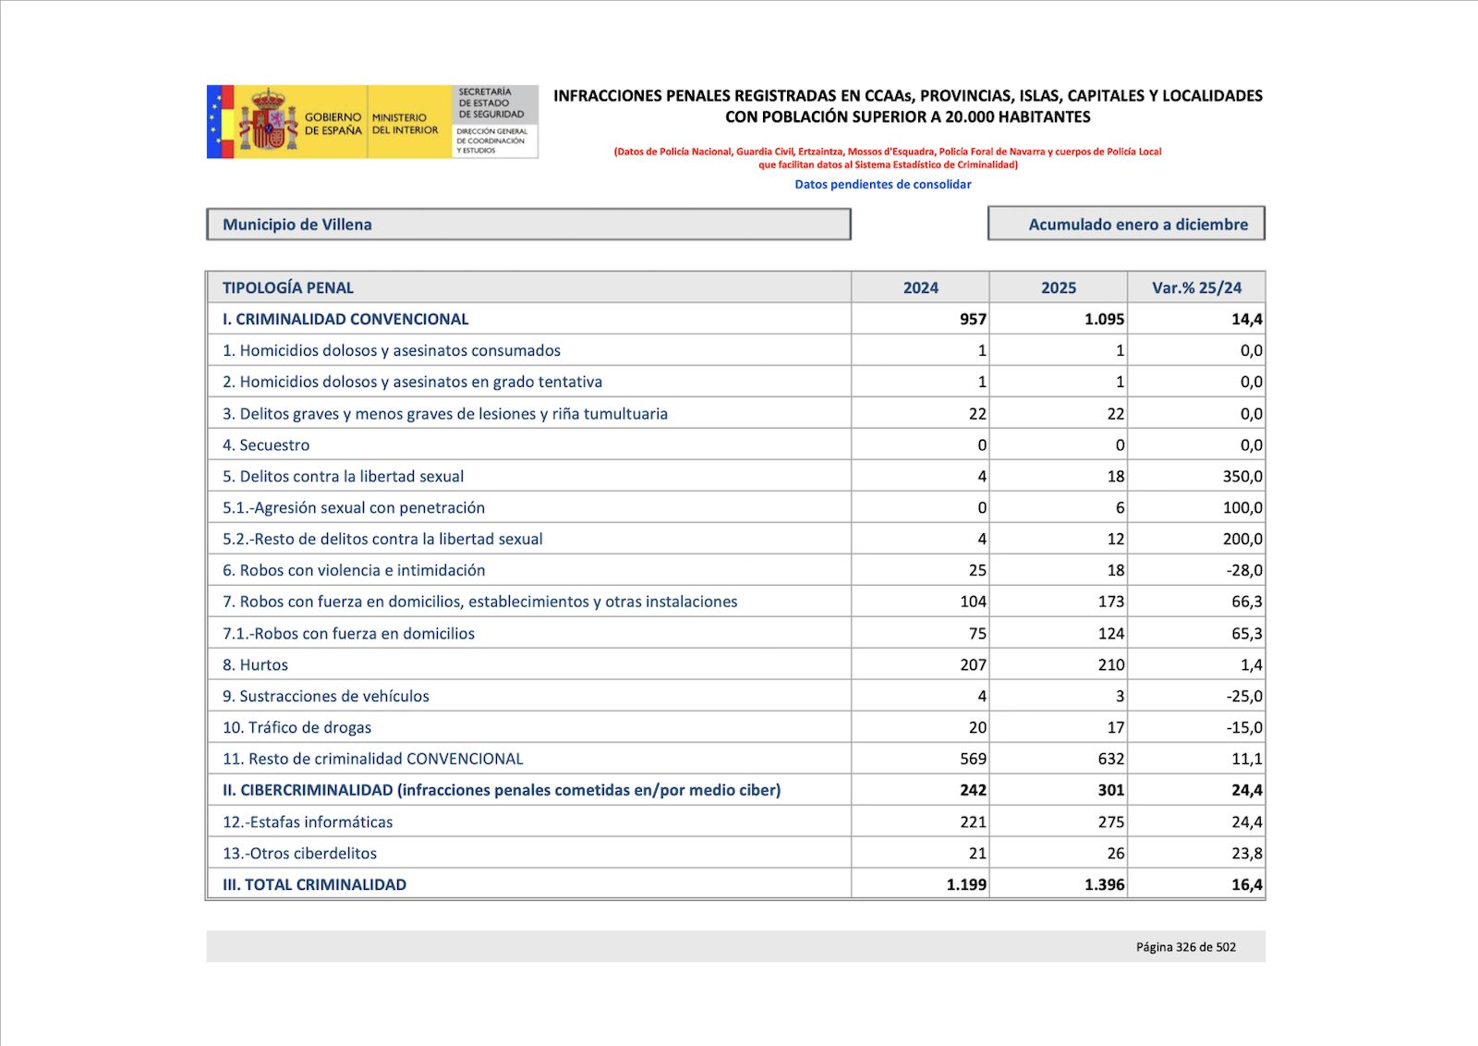
Task: Click the TIPOLOGÍA PENAL column header
Action: (287, 287)
